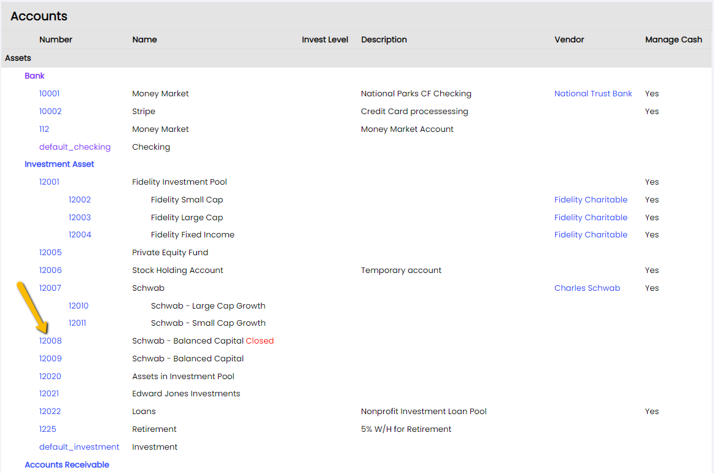This screenshot has width=714, height=473.
Task: Click the Manage Cash column header
Action: (x=673, y=40)
